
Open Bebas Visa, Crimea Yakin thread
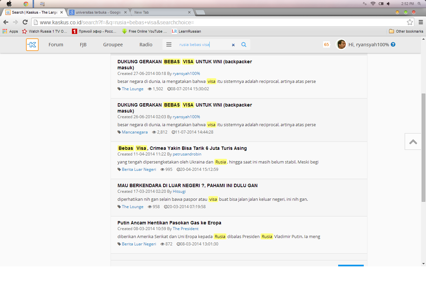tap(182, 148)
